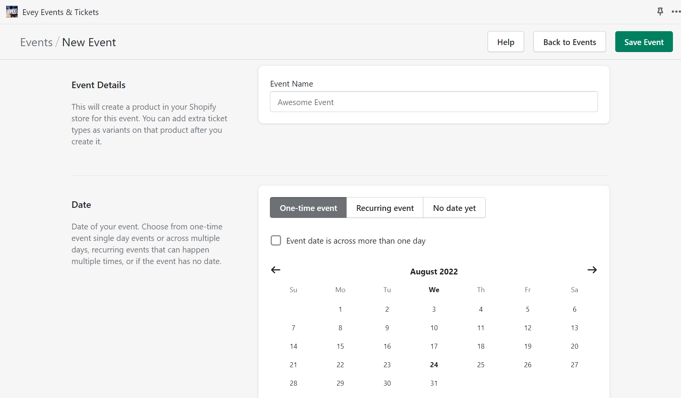Go to previous month in calendar

[276, 270]
